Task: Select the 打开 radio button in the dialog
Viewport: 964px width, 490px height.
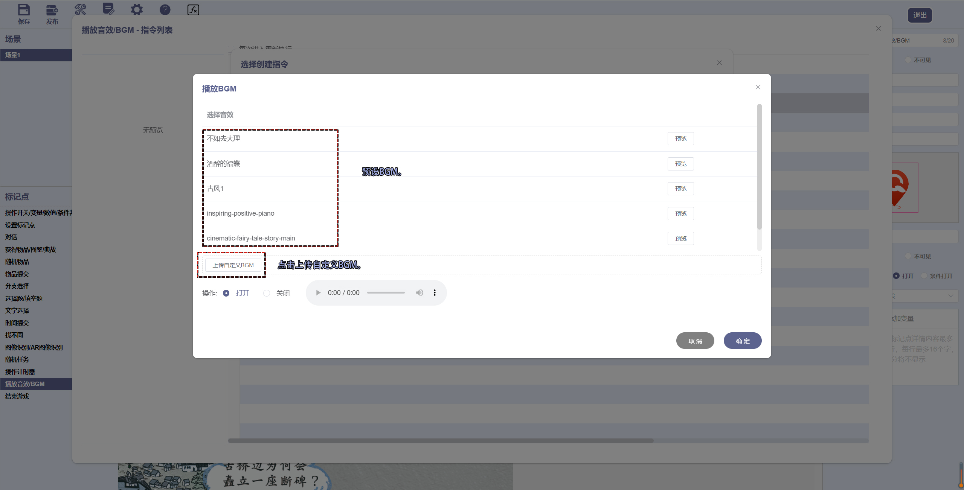Action: 226,293
